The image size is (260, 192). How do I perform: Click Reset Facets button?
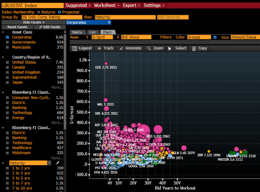pos(17,27)
